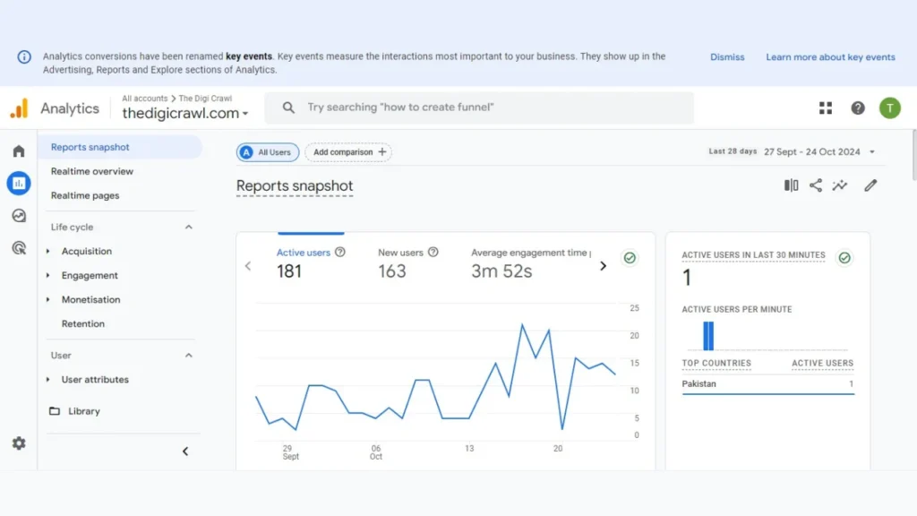Select the Active users metric tab

311,263
